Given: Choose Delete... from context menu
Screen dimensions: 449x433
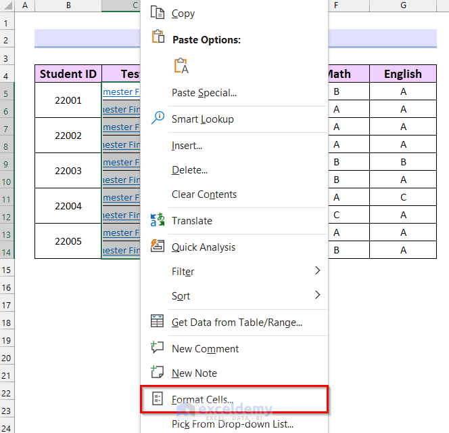Looking at the screenshot, I should [189, 170].
